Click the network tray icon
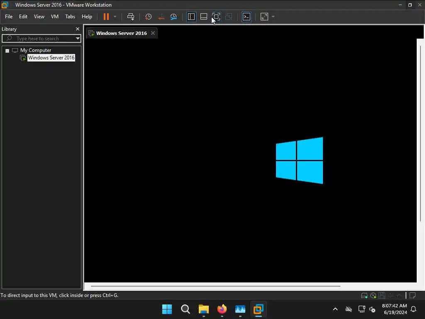 point(361,309)
